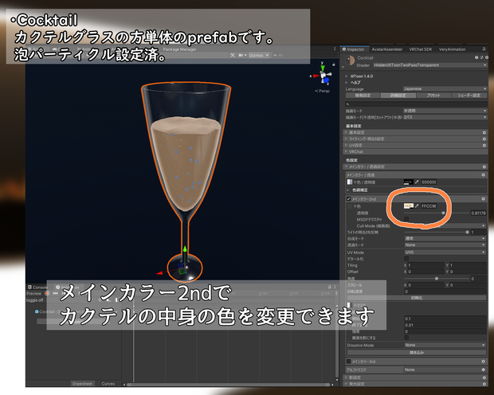Click the scene orientation gizmo green Y axis

(323, 68)
